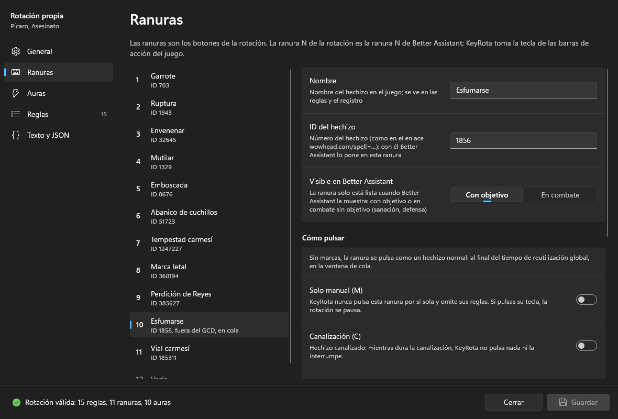Click the Auras lightning icon
The height and width of the screenshot is (419, 618).
click(16, 93)
